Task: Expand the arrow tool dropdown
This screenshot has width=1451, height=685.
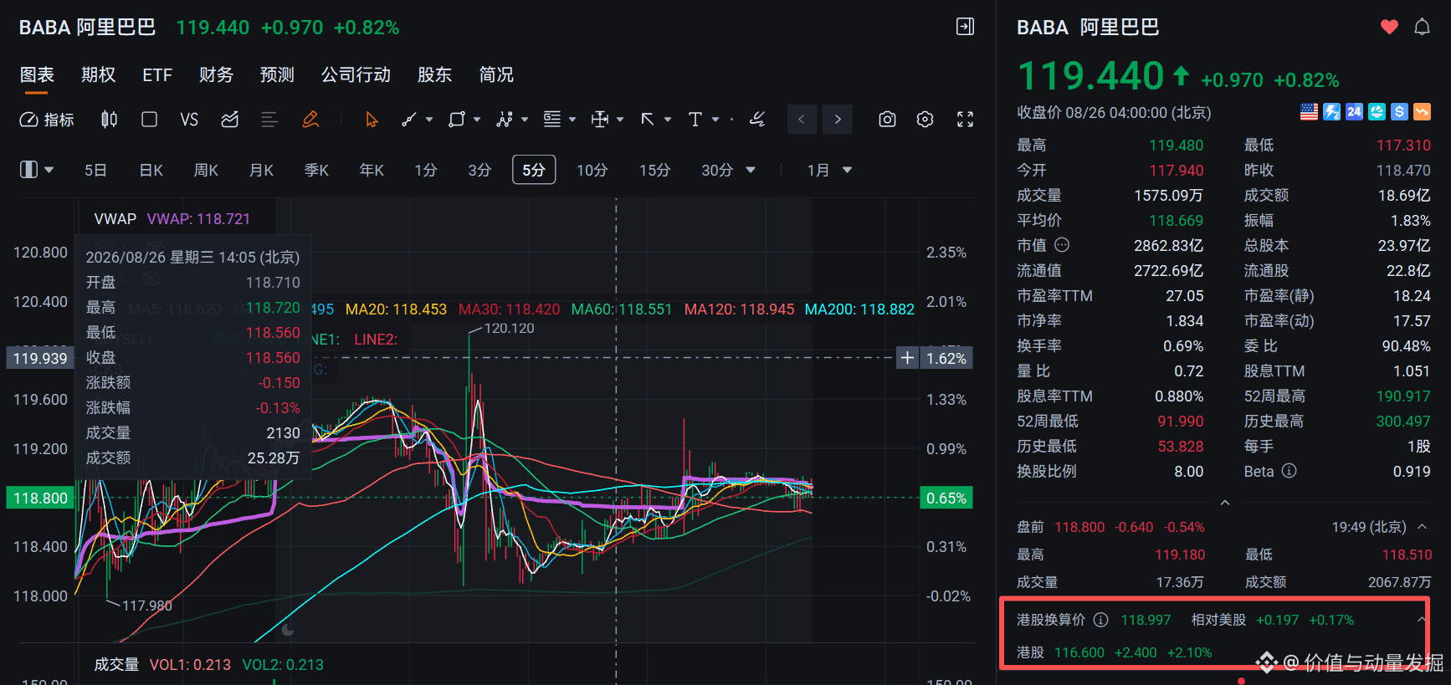Action: (668, 120)
